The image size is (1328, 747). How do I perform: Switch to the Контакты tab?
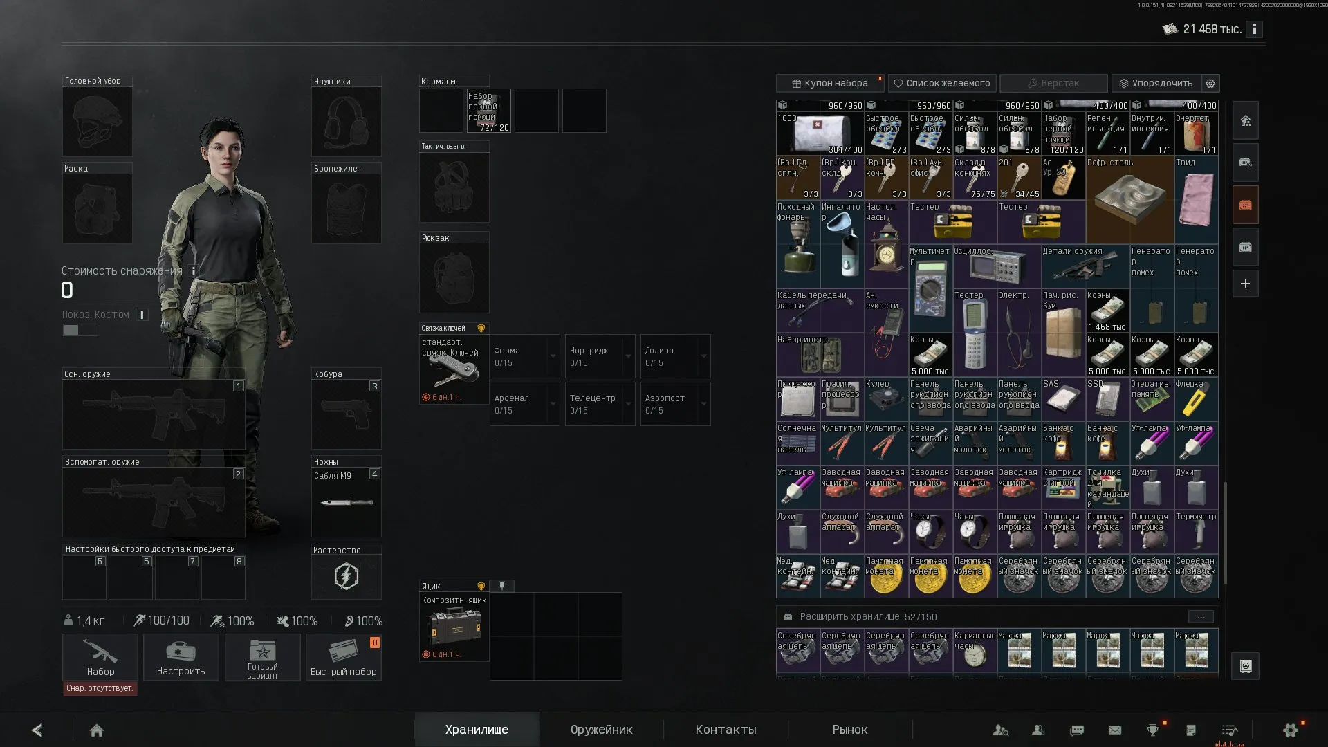[x=726, y=730]
